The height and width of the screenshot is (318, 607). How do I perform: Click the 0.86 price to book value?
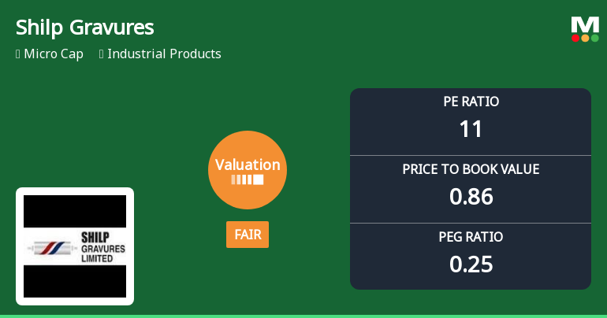(x=471, y=197)
